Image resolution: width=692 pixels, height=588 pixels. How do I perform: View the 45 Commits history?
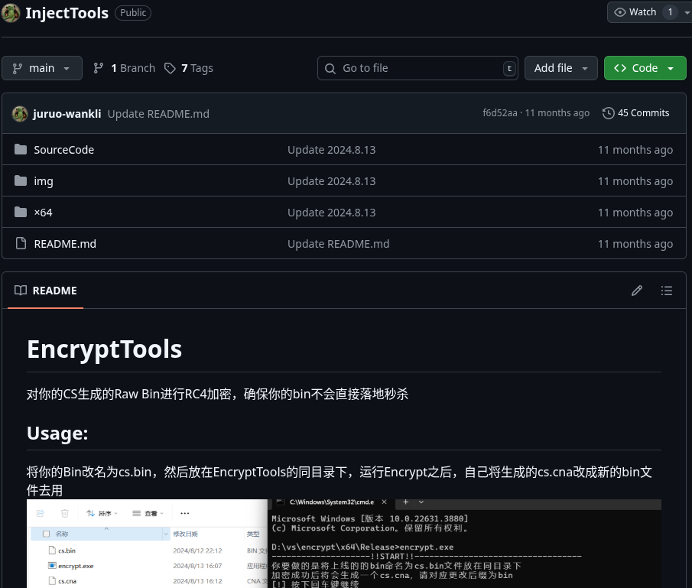tap(635, 113)
